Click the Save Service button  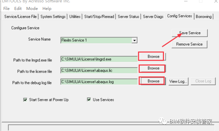pos(190,33)
